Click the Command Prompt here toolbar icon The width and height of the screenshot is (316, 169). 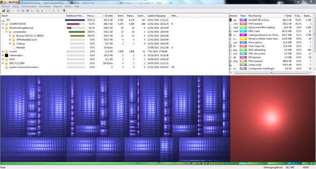click(x=28, y=11)
